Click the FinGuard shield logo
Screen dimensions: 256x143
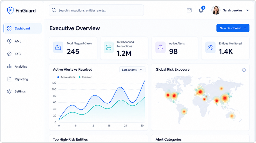pyautogui.click(x=10, y=11)
